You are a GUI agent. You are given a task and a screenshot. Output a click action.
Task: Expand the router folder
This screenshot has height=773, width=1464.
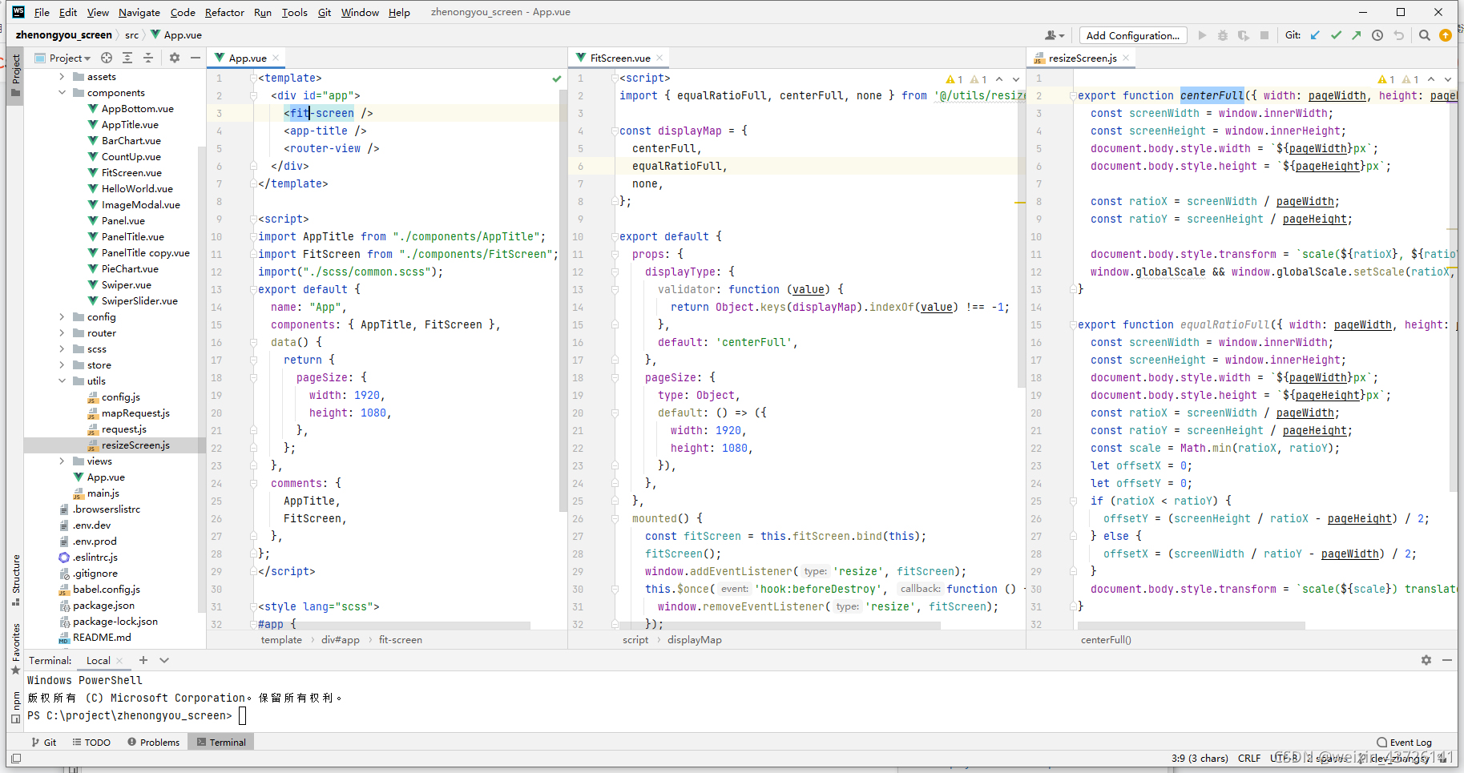[x=62, y=333]
